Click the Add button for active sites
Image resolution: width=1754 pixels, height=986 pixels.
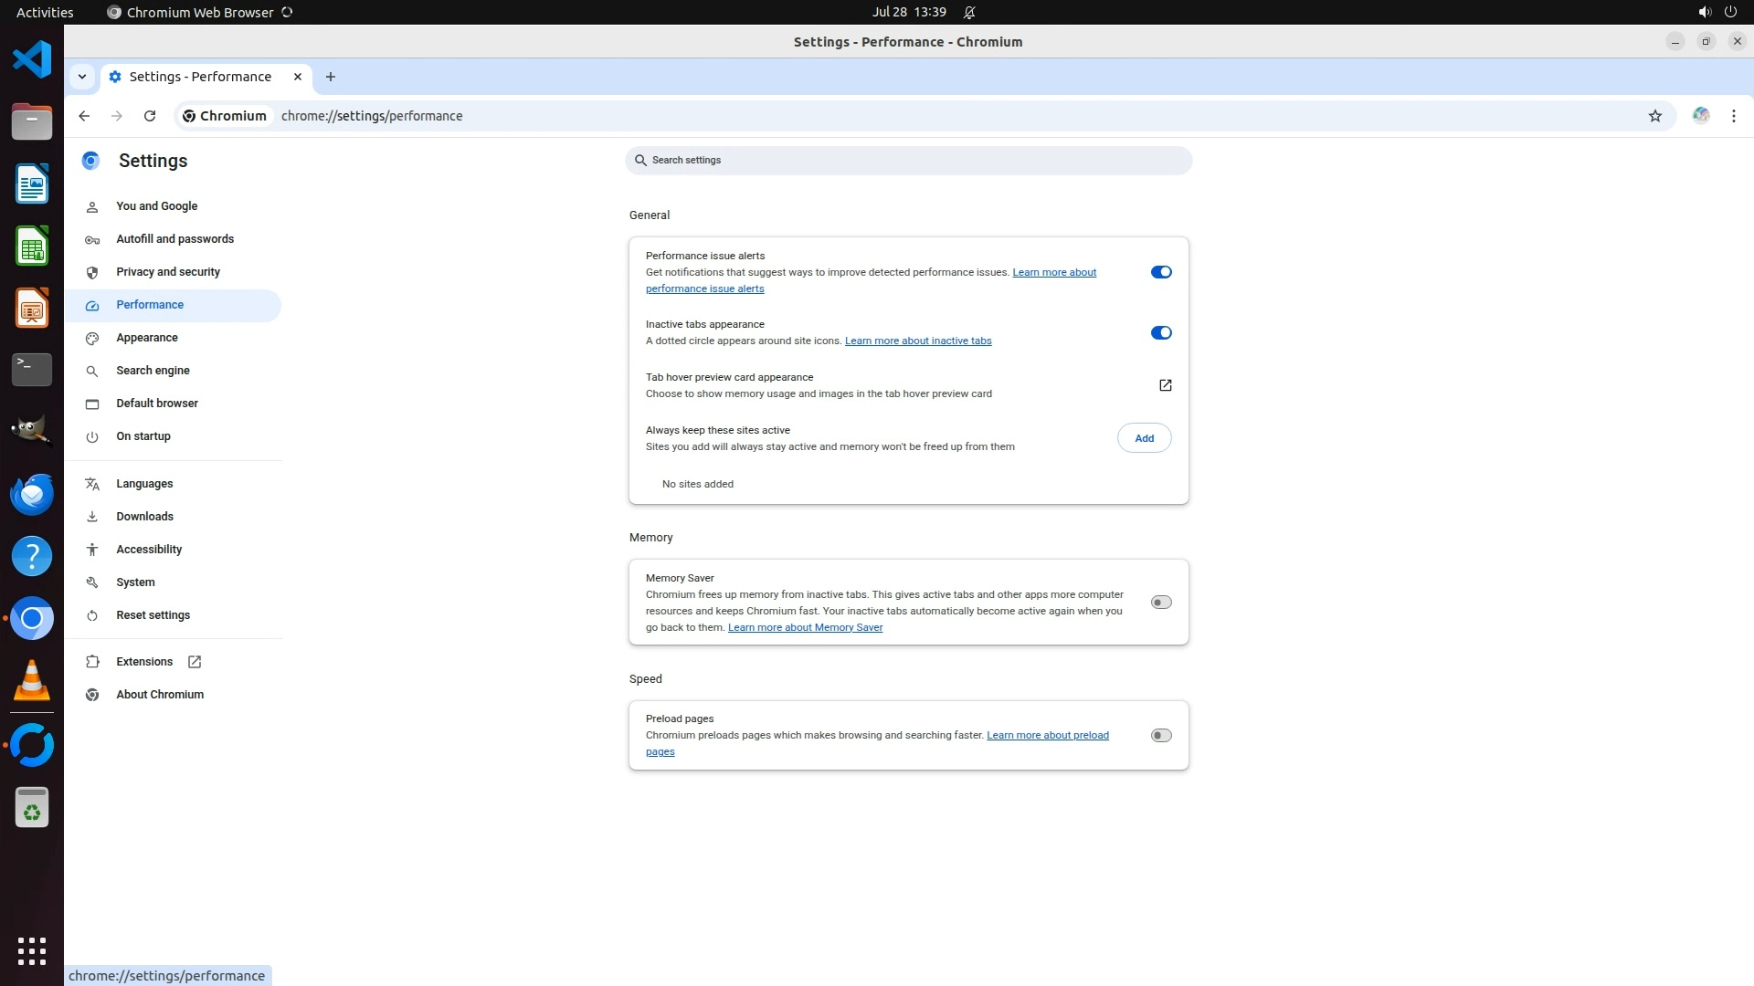pos(1144,438)
